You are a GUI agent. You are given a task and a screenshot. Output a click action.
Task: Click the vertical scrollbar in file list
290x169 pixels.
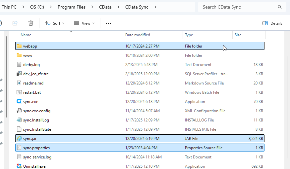pyautogui.click(x=287, y=99)
